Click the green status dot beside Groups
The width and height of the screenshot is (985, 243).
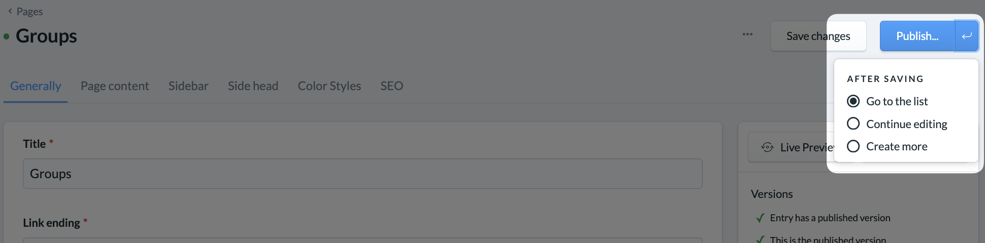(7, 36)
